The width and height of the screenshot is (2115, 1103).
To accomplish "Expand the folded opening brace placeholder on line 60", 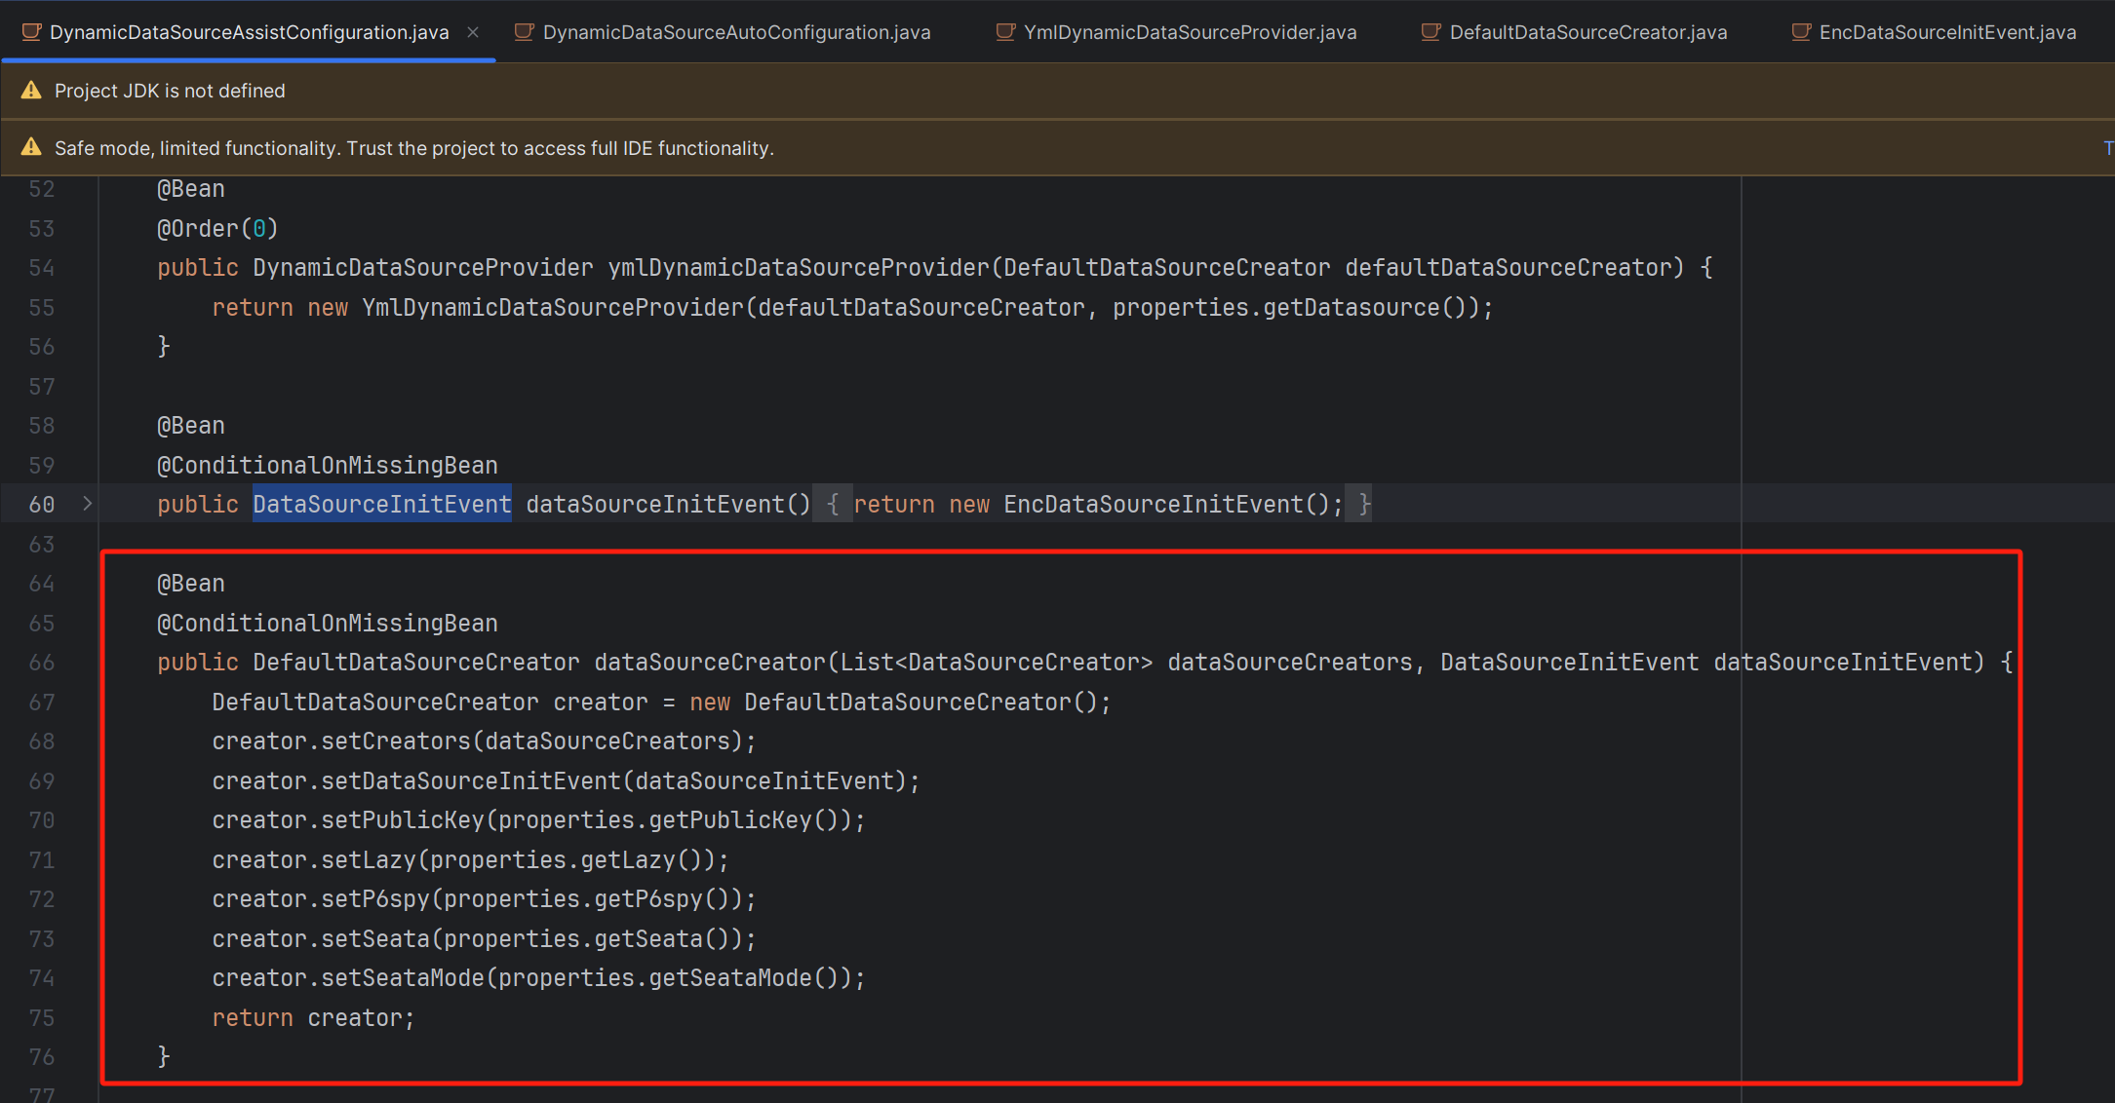I will (x=833, y=505).
